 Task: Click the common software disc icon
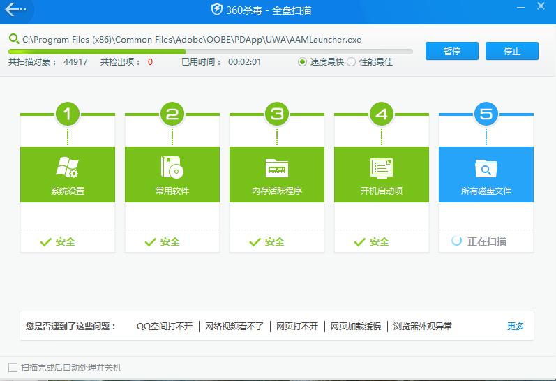(x=172, y=167)
